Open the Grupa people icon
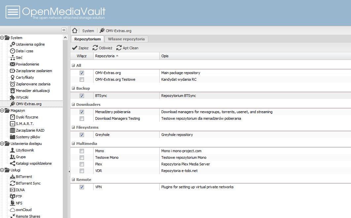 coord(13,157)
